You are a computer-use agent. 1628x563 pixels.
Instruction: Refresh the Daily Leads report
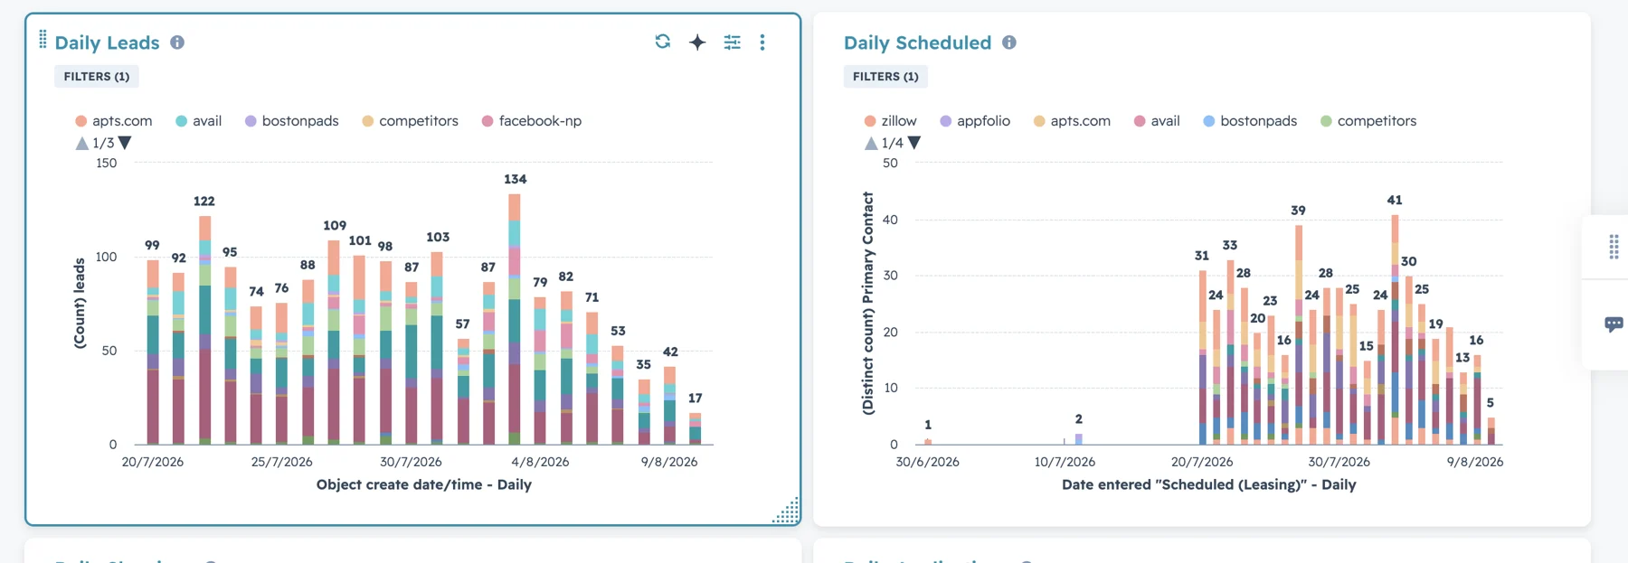(x=663, y=42)
